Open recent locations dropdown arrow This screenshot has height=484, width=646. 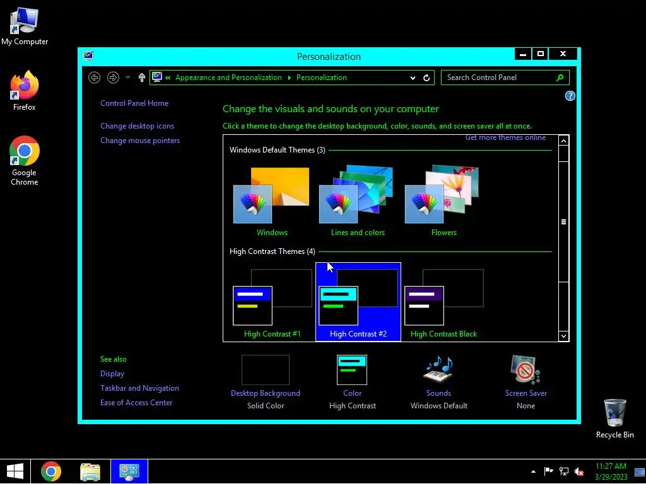click(127, 78)
